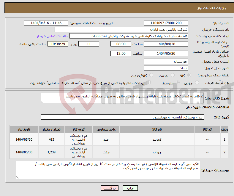Click the goods group cell in جوراب row
The image size is (234, 196).
click(78, 152)
